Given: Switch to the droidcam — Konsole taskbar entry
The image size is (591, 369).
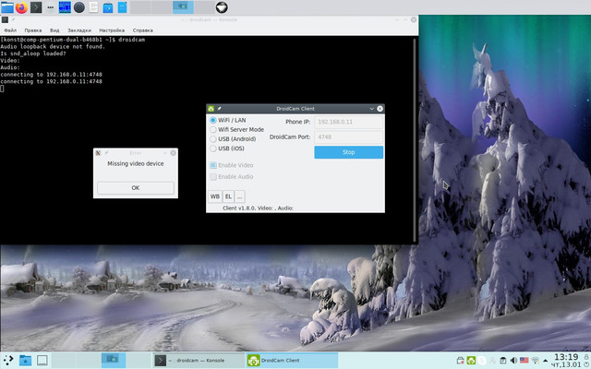Looking at the screenshot, I should [x=199, y=361].
